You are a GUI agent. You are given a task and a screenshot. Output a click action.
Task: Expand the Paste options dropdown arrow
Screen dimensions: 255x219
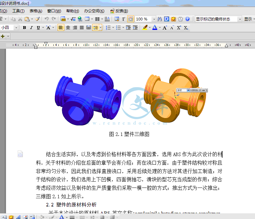(32, 19)
